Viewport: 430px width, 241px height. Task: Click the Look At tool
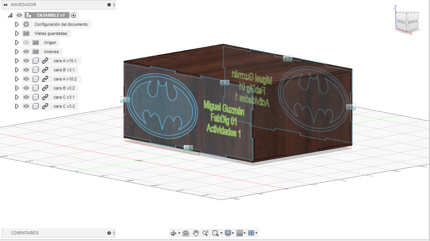186,233
